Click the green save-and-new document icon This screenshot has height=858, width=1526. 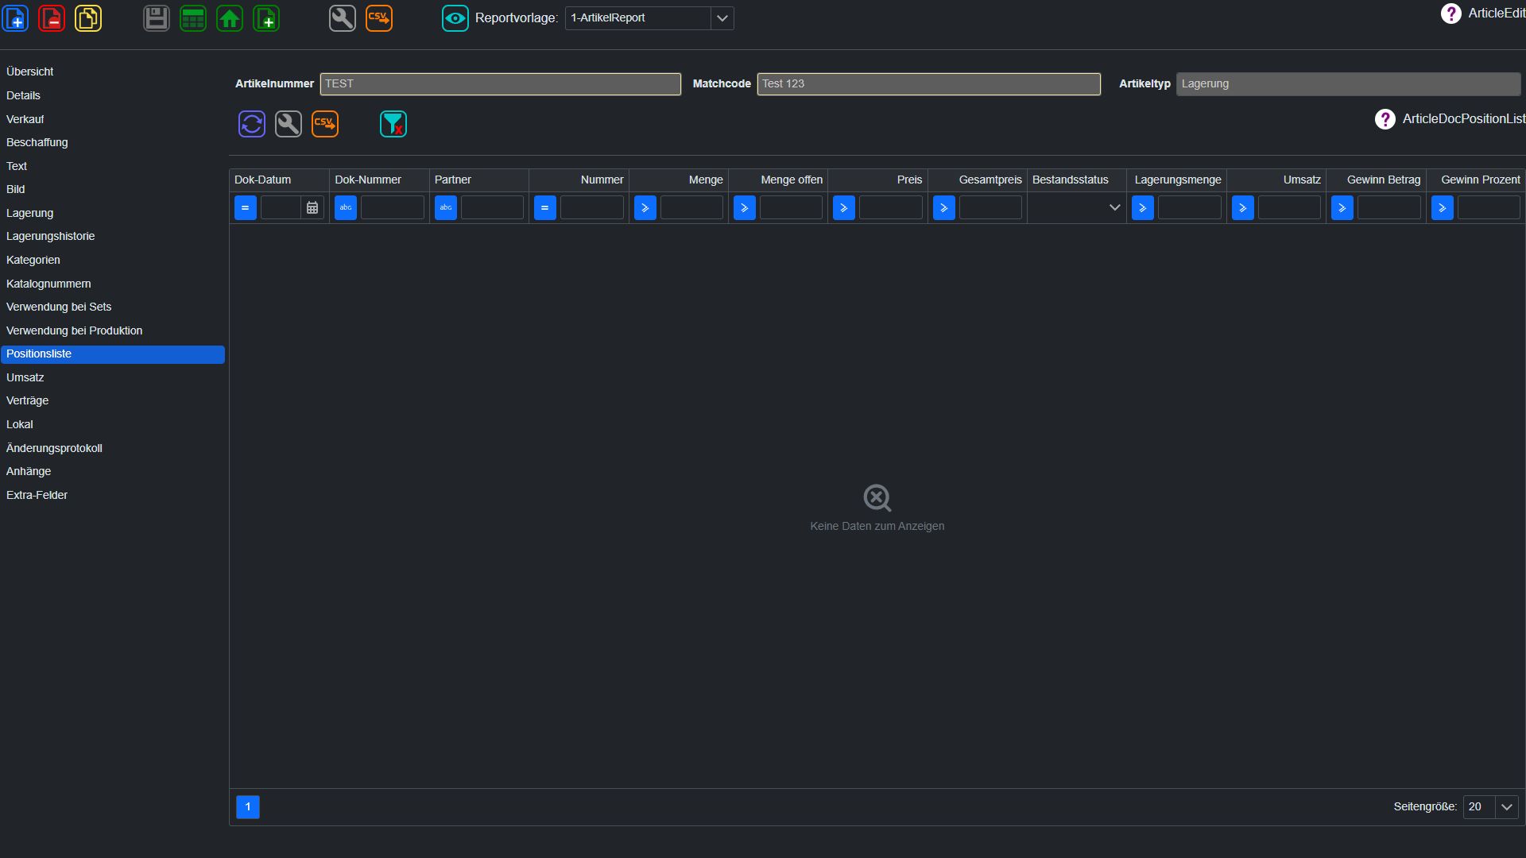pyautogui.click(x=266, y=17)
